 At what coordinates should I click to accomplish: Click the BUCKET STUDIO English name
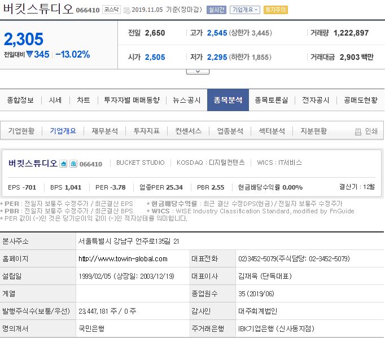(141, 163)
